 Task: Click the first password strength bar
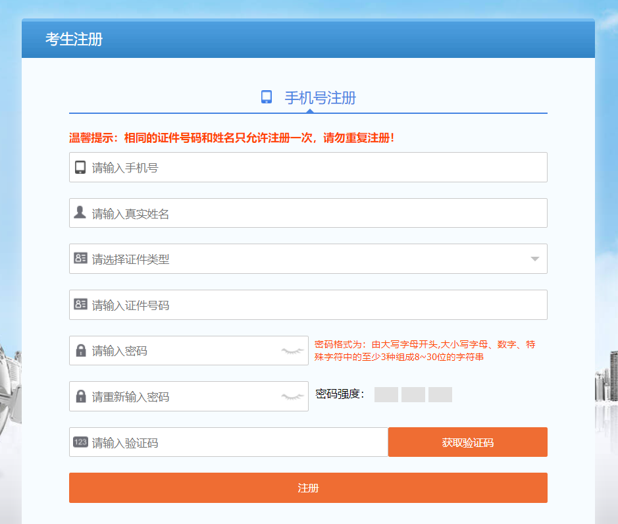pos(386,394)
